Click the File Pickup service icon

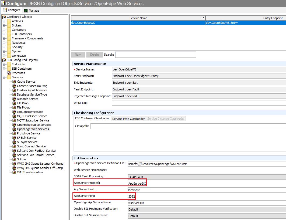tap(14, 107)
